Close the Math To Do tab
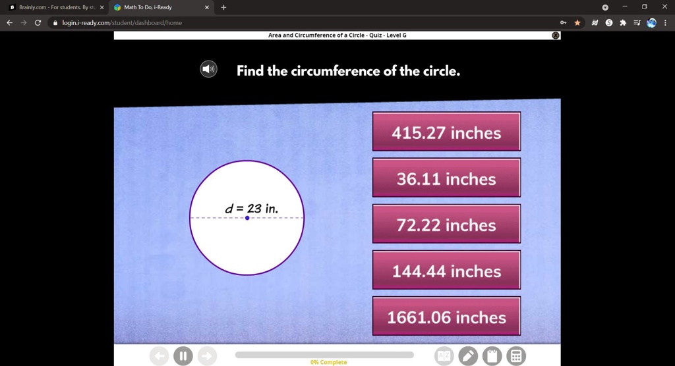Image resolution: width=675 pixels, height=366 pixels. point(206,7)
